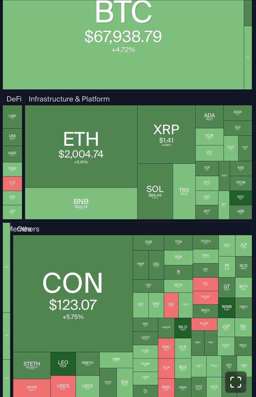Viewport: 256px width, 397px height.
Task: Click the DeFi section header
Action: (14, 99)
